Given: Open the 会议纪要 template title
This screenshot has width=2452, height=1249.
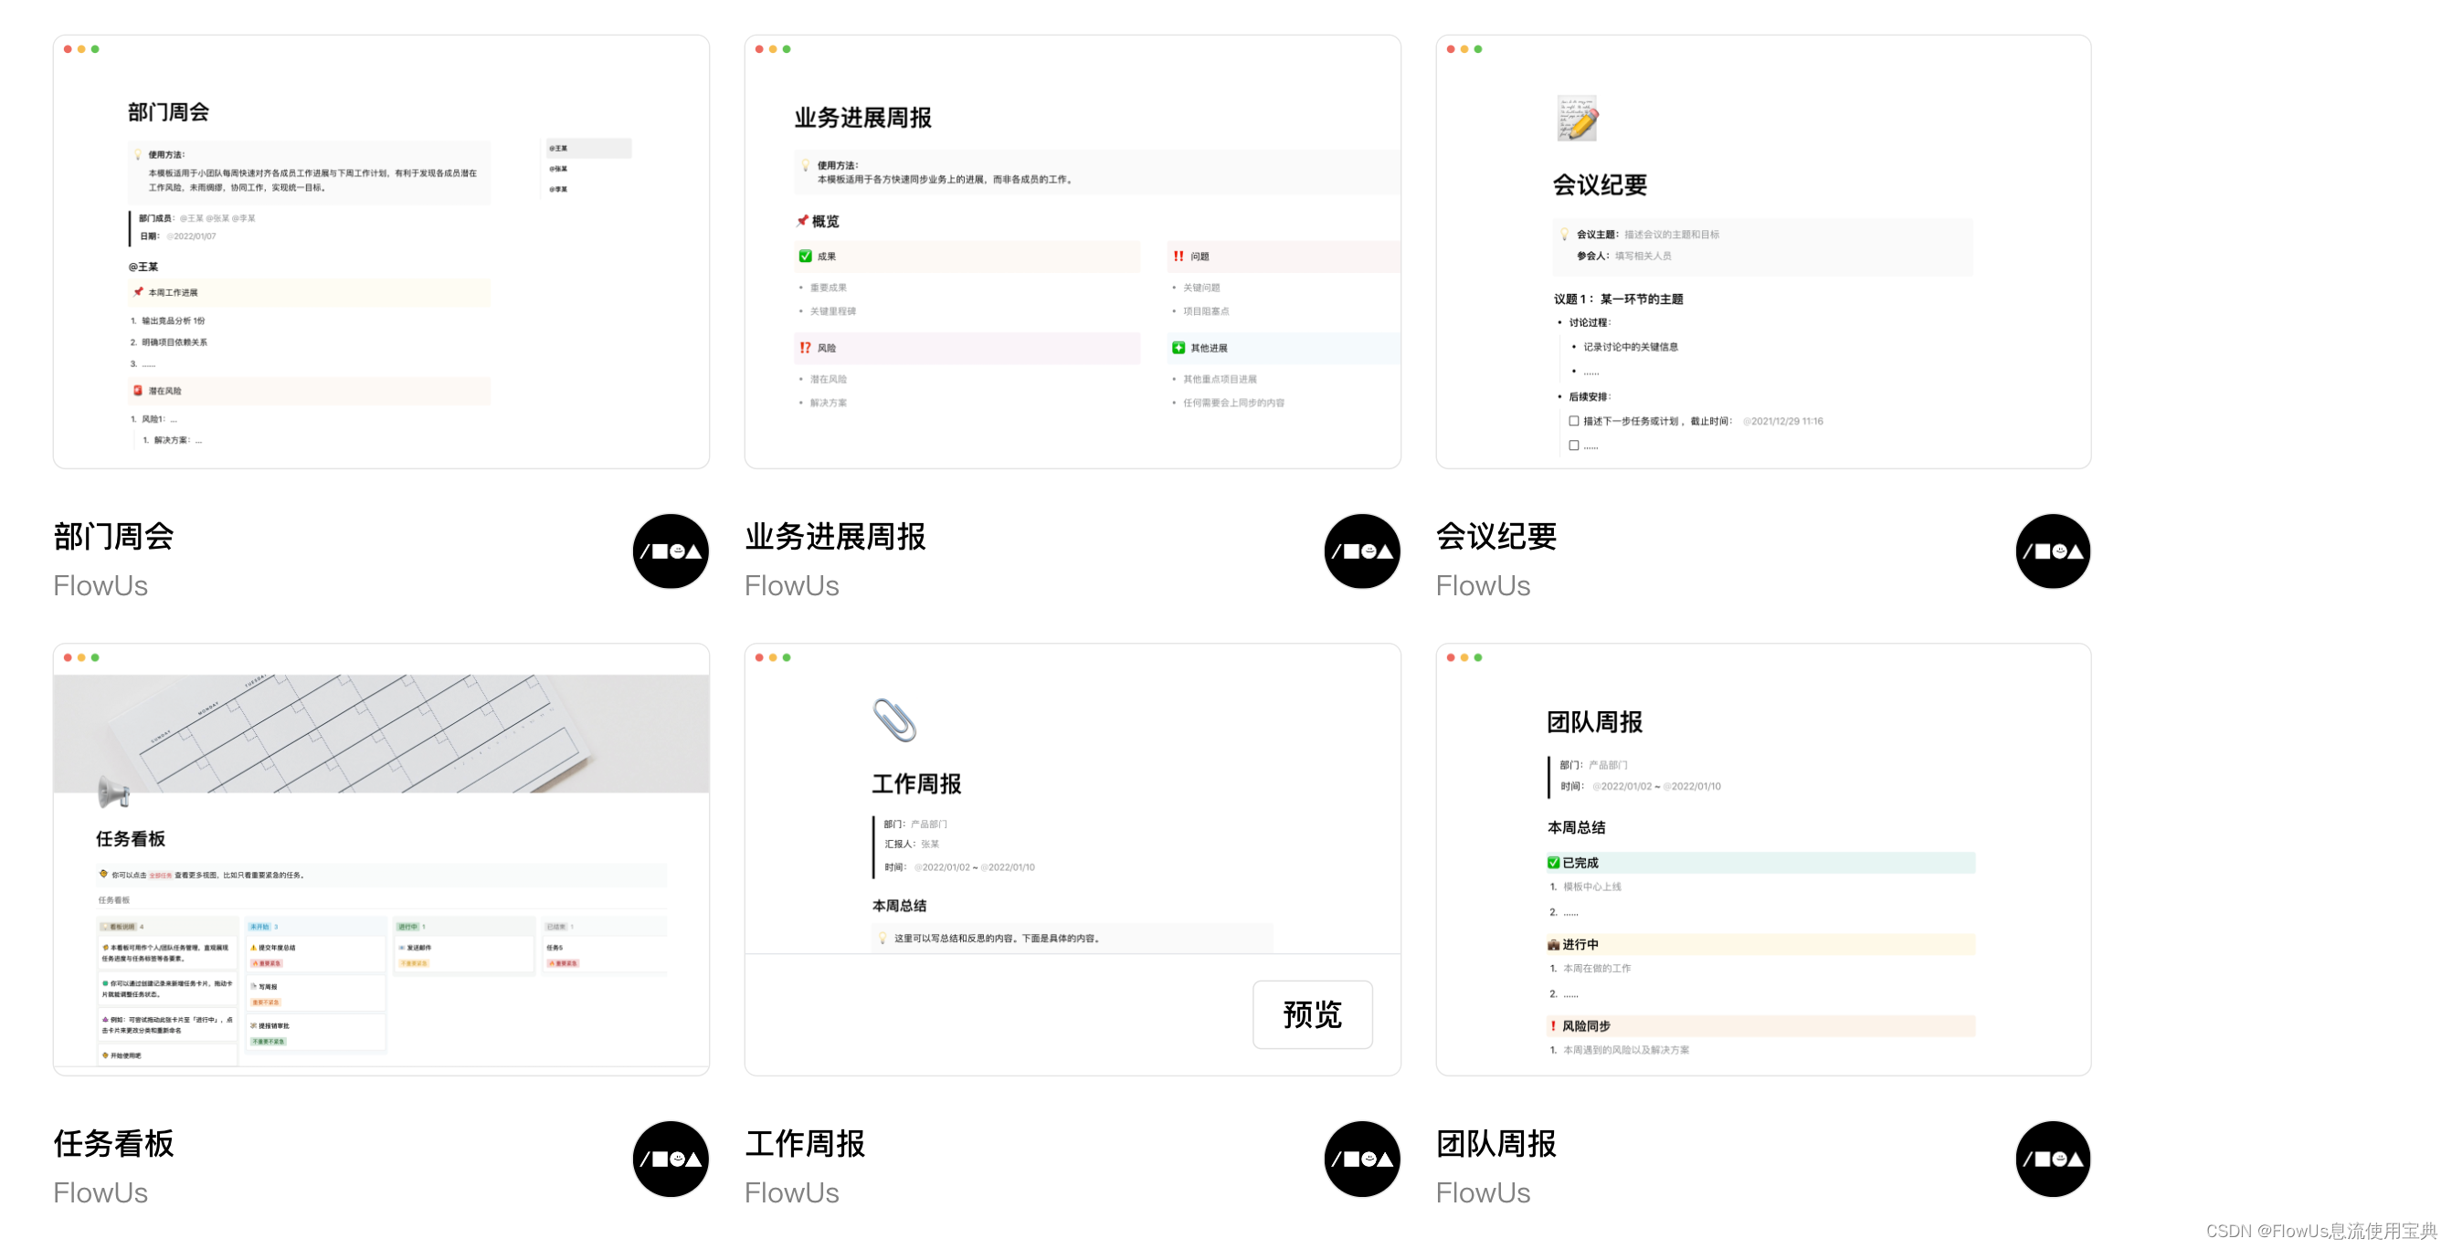Looking at the screenshot, I should point(1496,537).
